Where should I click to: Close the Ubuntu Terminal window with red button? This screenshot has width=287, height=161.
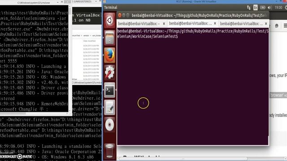coord(120,15)
